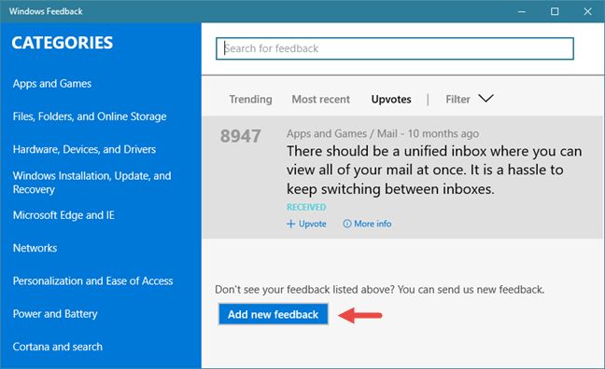
Task: Click the unified inbox feedback text
Action: (434, 170)
